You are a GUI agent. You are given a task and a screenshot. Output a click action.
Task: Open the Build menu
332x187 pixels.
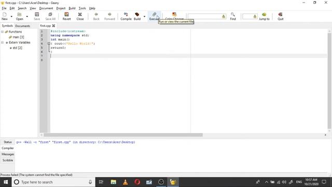point(72,8)
